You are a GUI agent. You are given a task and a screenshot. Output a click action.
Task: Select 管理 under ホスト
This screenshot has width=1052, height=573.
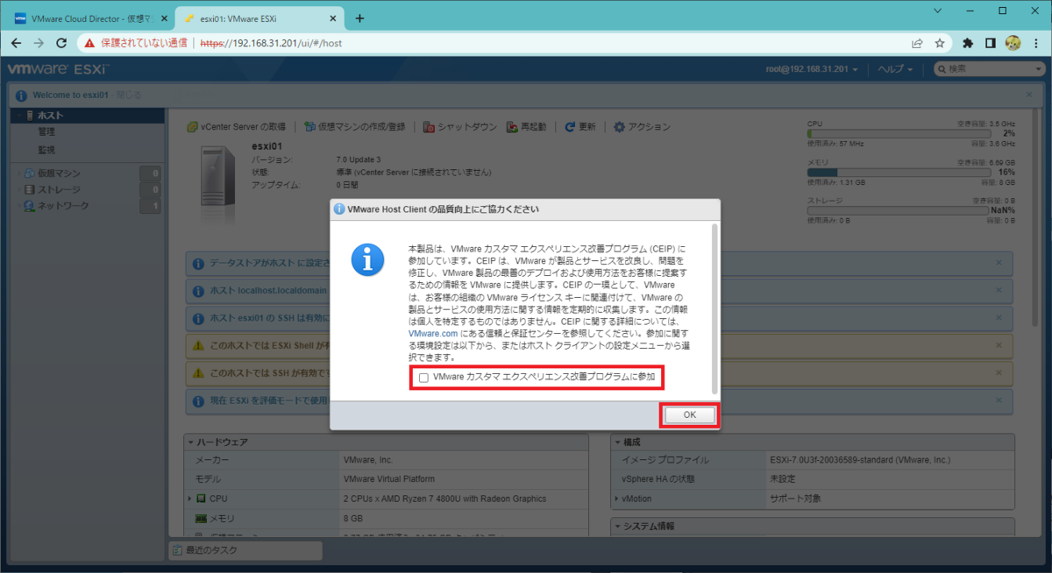point(46,132)
